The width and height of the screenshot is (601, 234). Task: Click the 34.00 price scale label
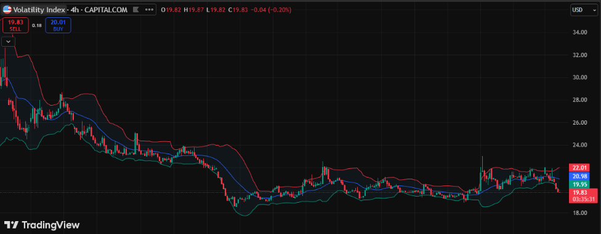coord(579,33)
